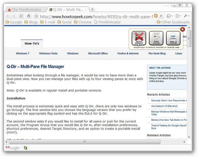Click the Gmail Login status bar item
Viewport: 198px width, 157px height.
(x=13, y=148)
